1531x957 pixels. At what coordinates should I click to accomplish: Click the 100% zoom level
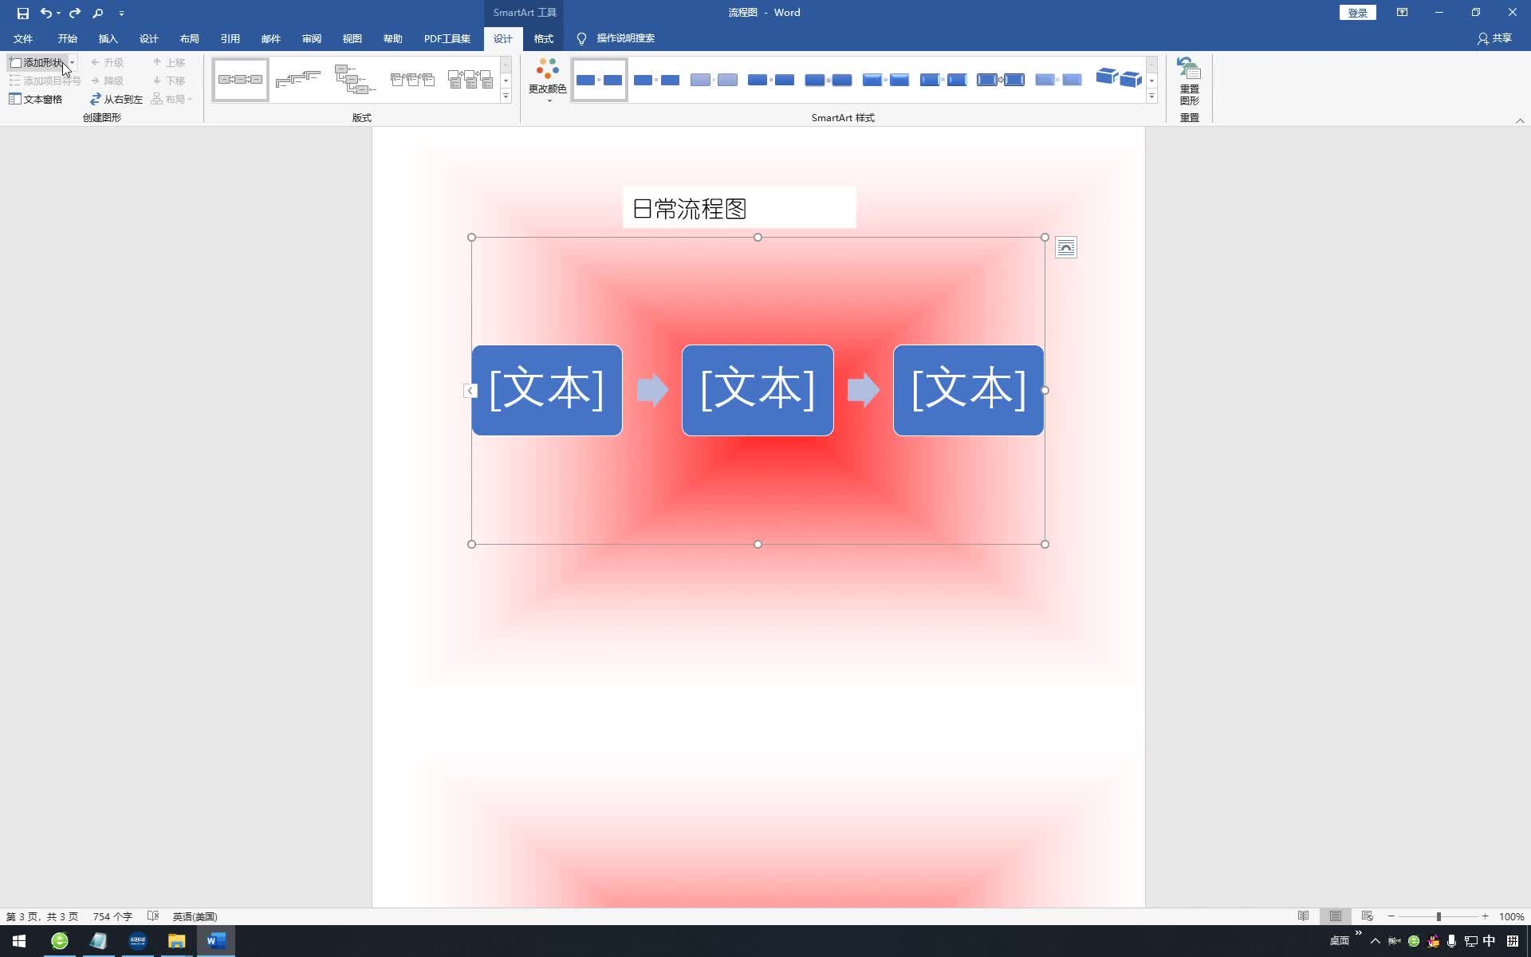(1511, 916)
